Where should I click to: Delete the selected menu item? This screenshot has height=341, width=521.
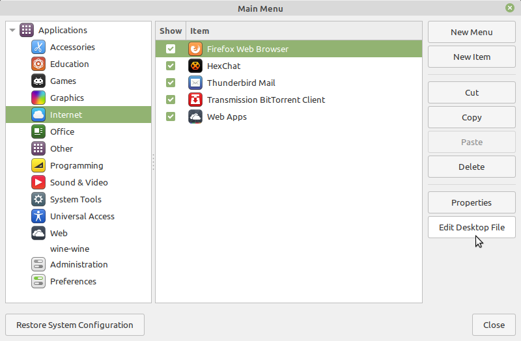472,167
